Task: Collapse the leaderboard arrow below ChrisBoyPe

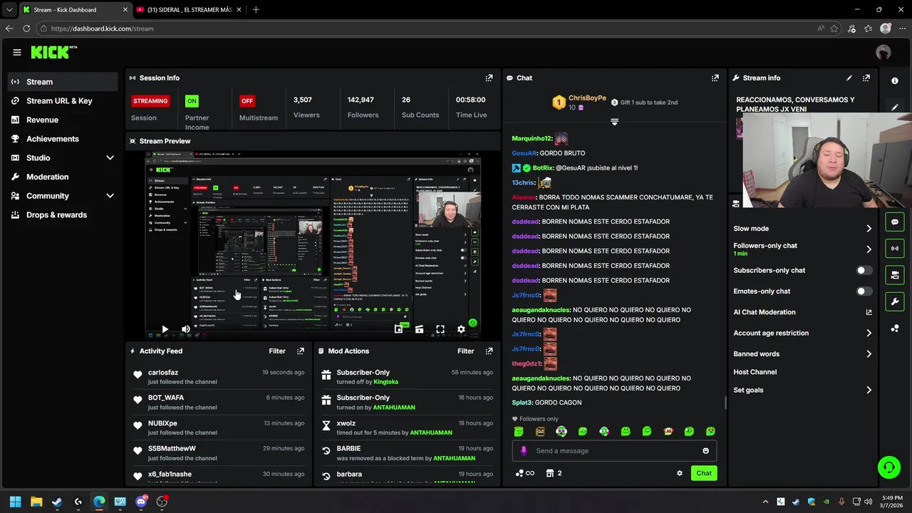Action: pos(614,122)
